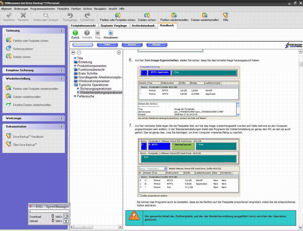Click the Inhaltsverzeichnis button

[83, 45]
